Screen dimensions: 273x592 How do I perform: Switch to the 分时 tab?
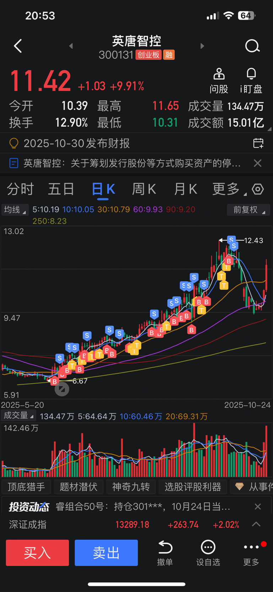tap(20, 189)
